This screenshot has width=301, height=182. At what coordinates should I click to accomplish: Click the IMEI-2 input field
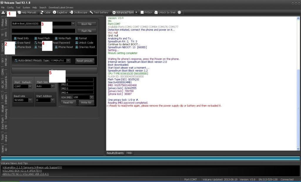point(77,84)
